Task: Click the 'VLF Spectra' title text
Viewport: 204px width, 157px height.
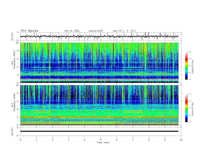Action: (x=29, y=31)
